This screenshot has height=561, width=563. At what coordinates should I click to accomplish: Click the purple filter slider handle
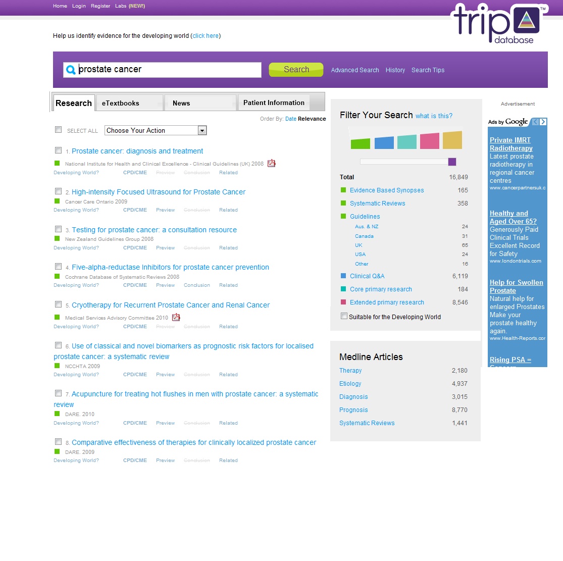point(452,162)
